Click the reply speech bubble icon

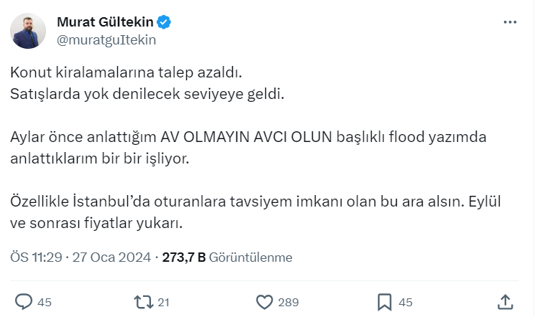(x=24, y=302)
